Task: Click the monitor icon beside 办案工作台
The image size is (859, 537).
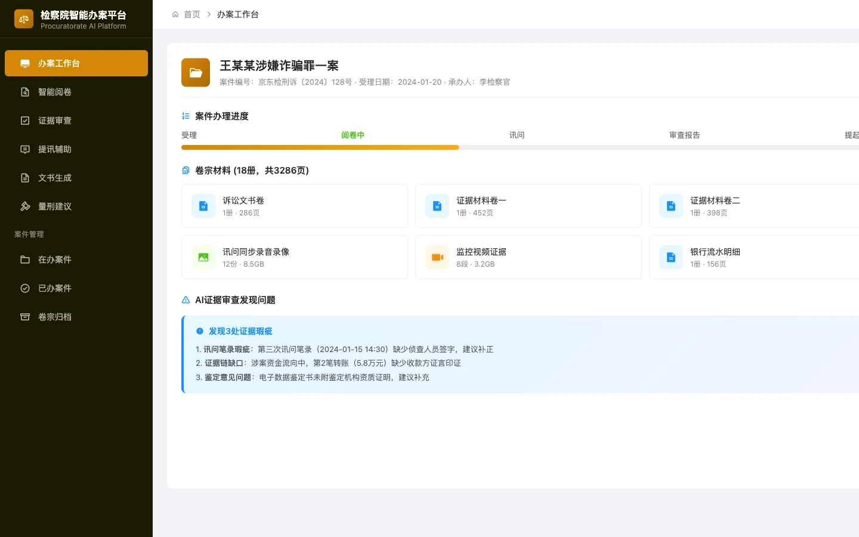Action: coord(25,63)
